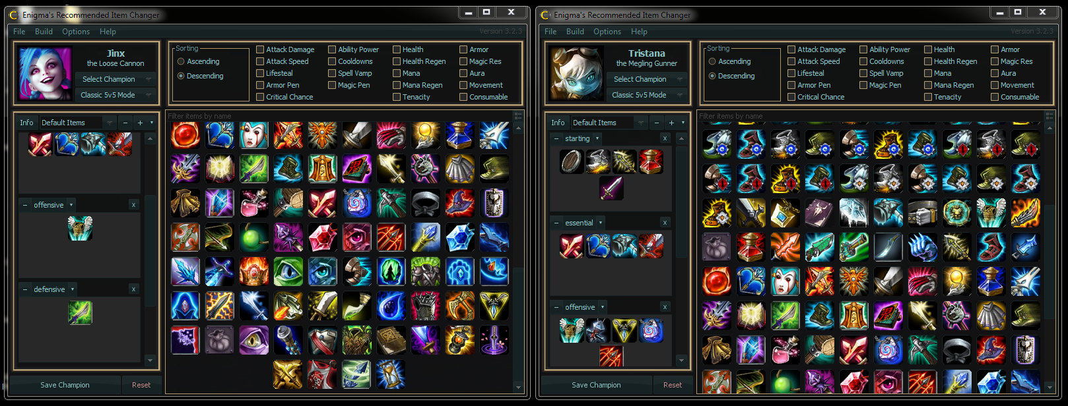Click the winged boots in Jinx offensive set
This screenshot has width=1068, height=406.
tap(80, 228)
